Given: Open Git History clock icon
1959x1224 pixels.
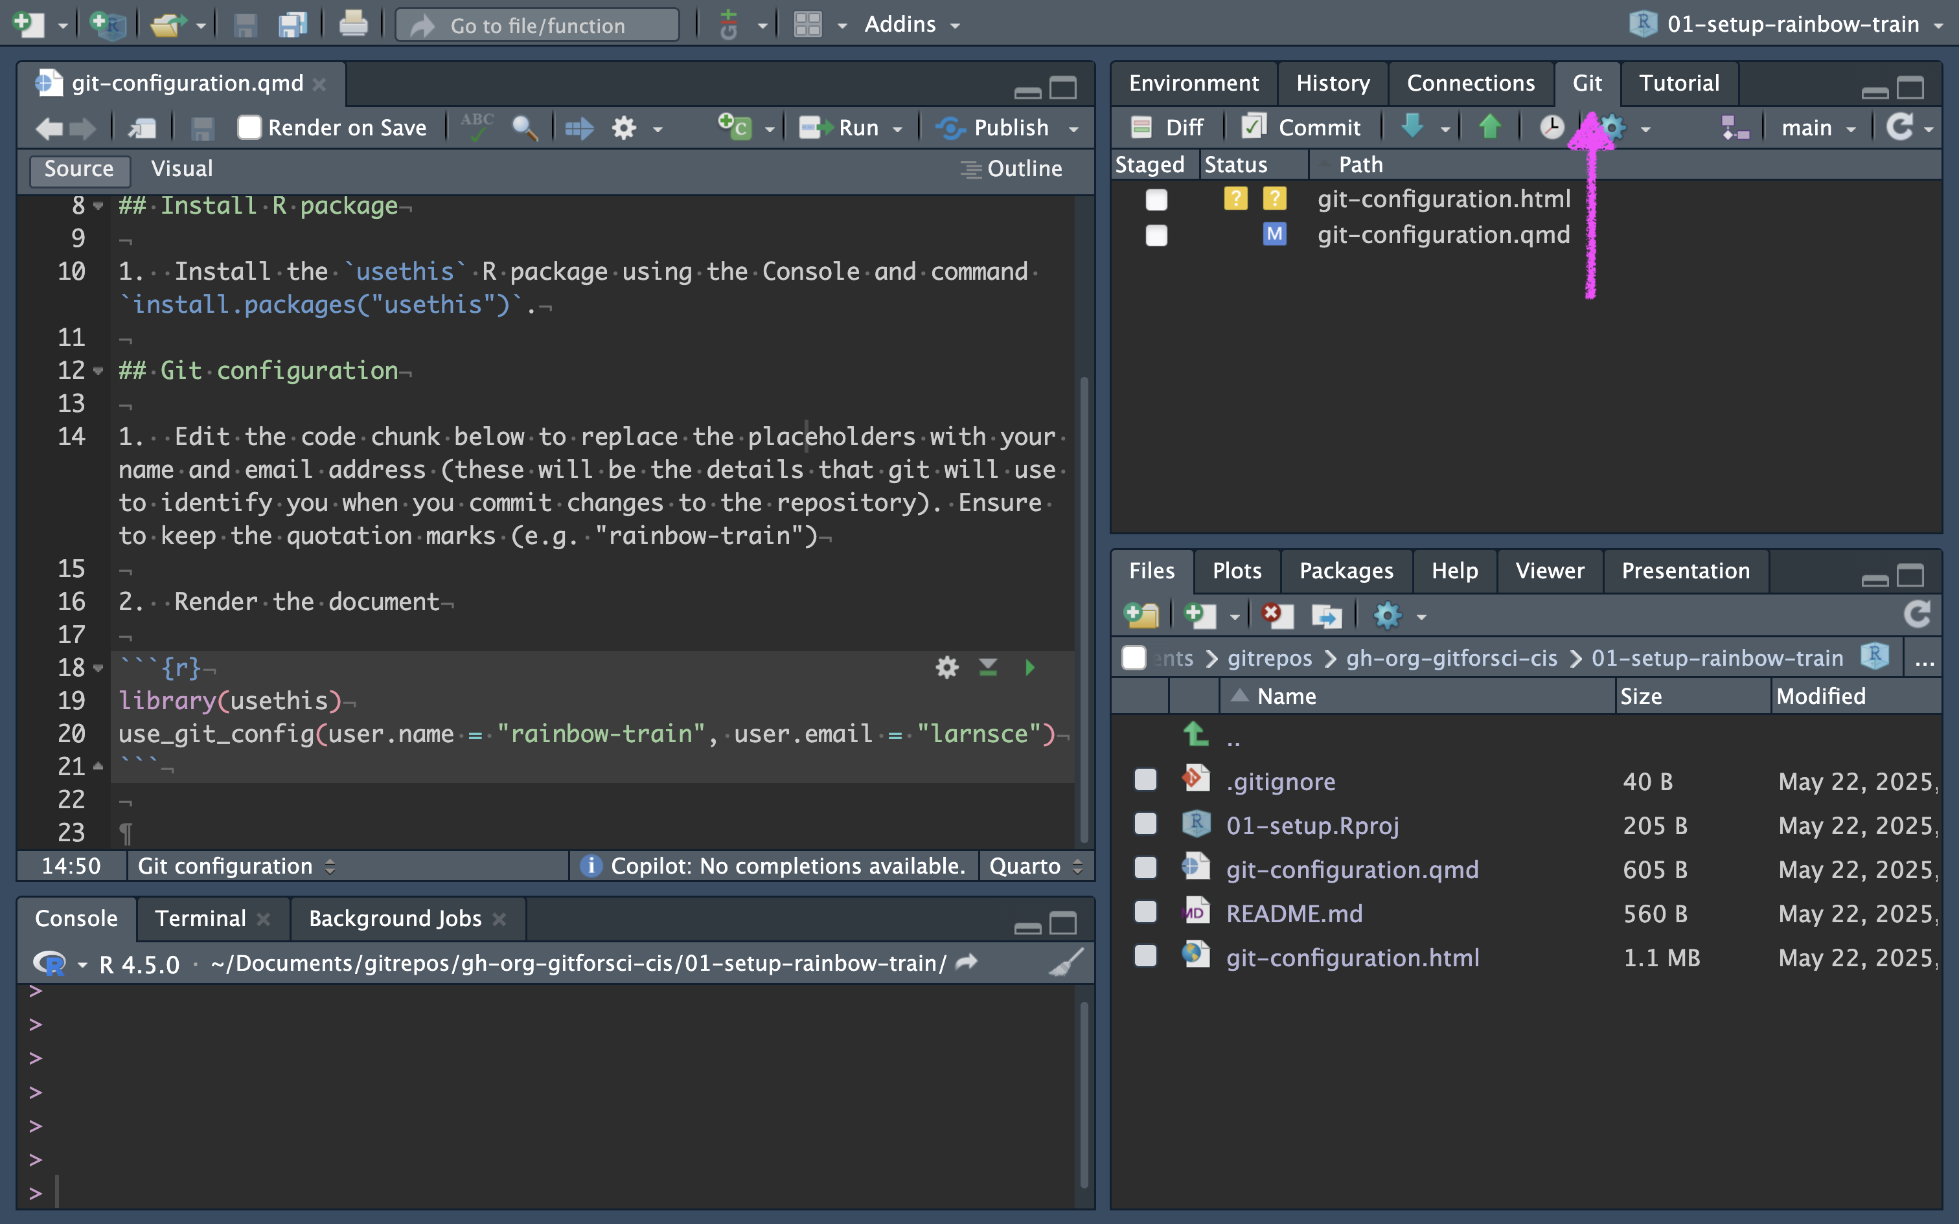Looking at the screenshot, I should pos(1551,127).
